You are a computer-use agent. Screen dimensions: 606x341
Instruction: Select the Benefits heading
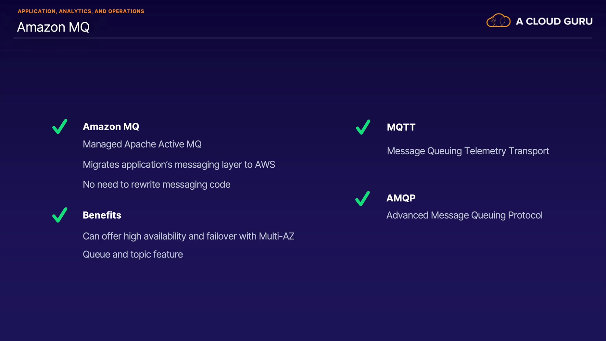pyautogui.click(x=102, y=215)
